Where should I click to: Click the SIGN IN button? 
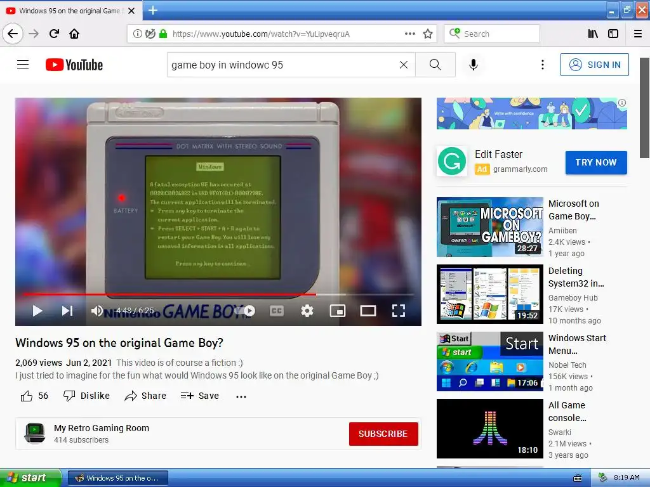(x=594, y=65)
